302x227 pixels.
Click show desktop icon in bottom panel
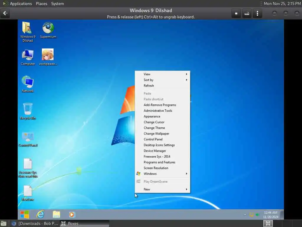[x=4, y=223]
